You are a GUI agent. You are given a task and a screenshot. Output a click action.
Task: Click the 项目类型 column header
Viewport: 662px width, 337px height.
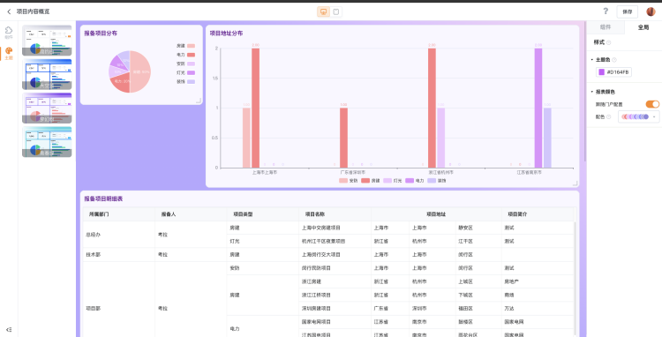[x=263, y=214]
